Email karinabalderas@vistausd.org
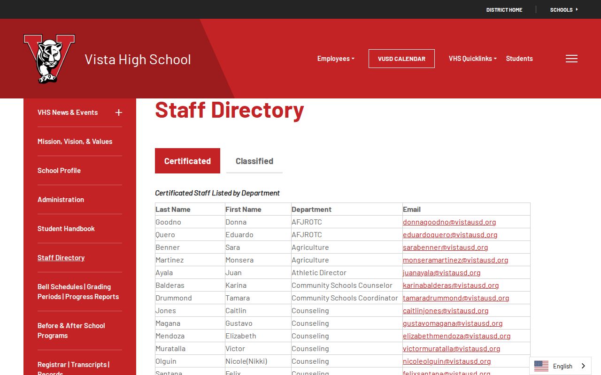This screenshot has height=375, width=601. click(451, 285)
